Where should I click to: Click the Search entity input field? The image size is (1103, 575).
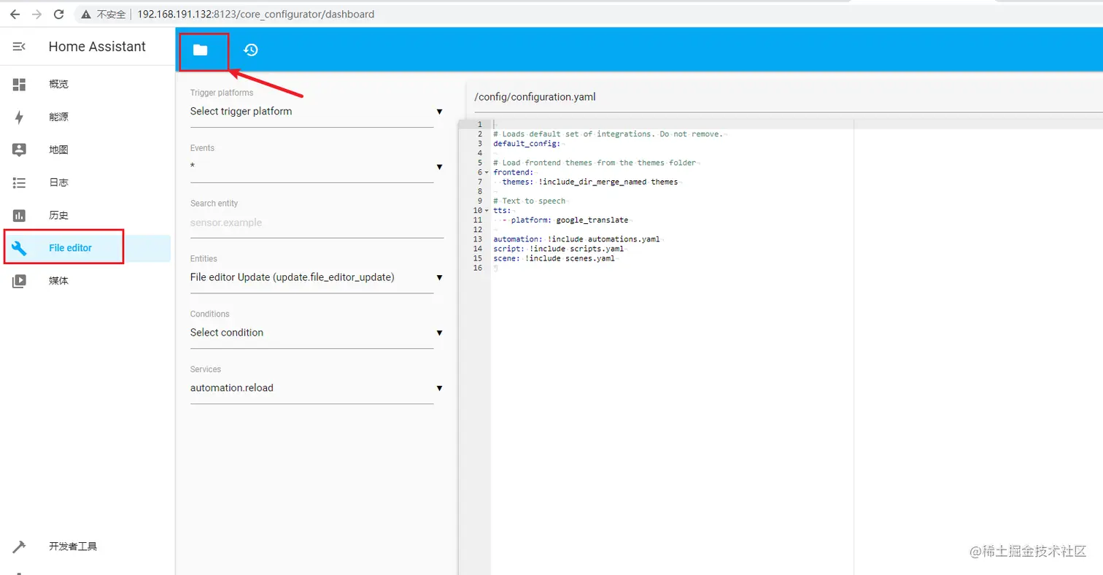click(317, 223)
